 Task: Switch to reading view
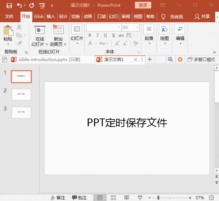pos(126,197)
